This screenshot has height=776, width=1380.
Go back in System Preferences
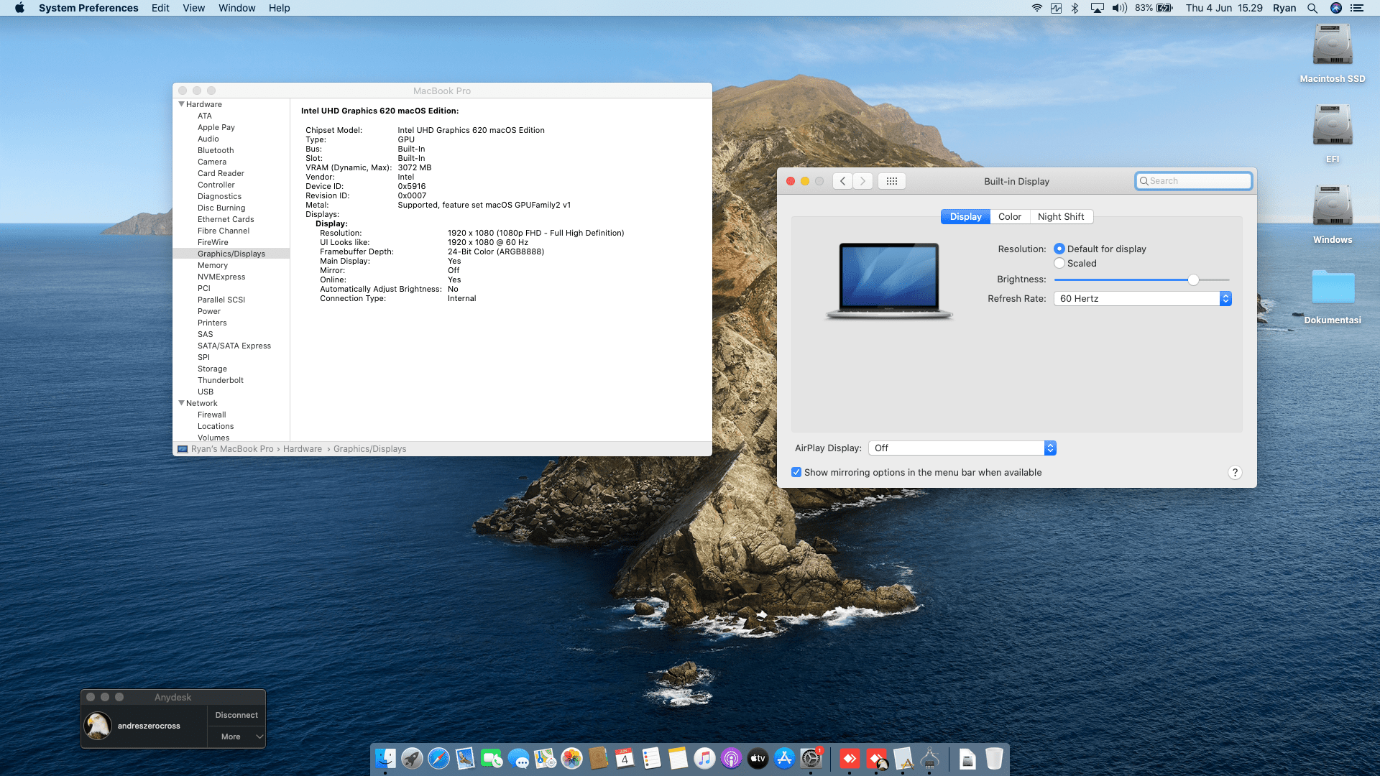coord(843,181)
